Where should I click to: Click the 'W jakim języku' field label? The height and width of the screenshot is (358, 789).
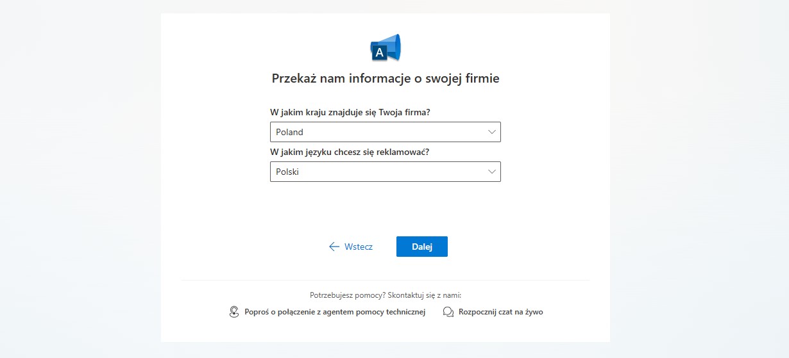(350, 152)
